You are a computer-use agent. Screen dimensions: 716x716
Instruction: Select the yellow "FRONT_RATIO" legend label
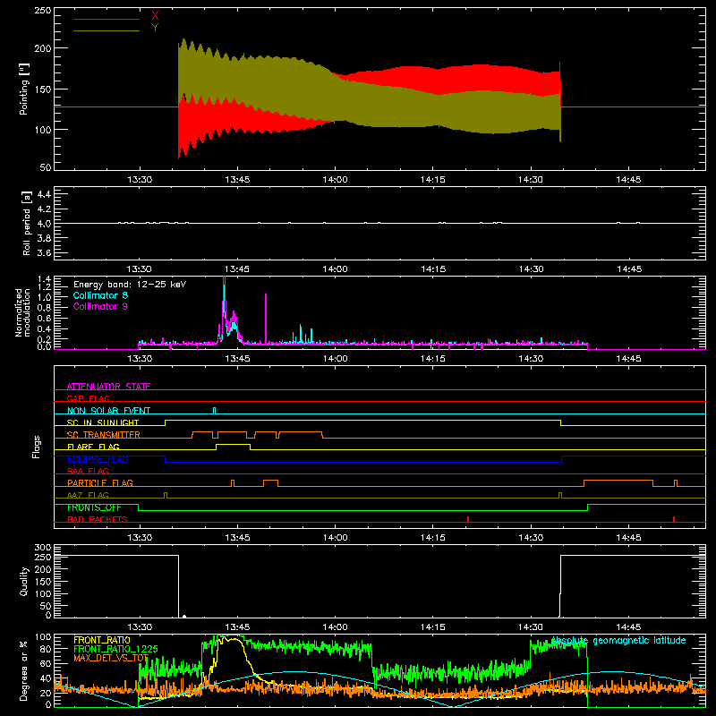tap(102, 640)
